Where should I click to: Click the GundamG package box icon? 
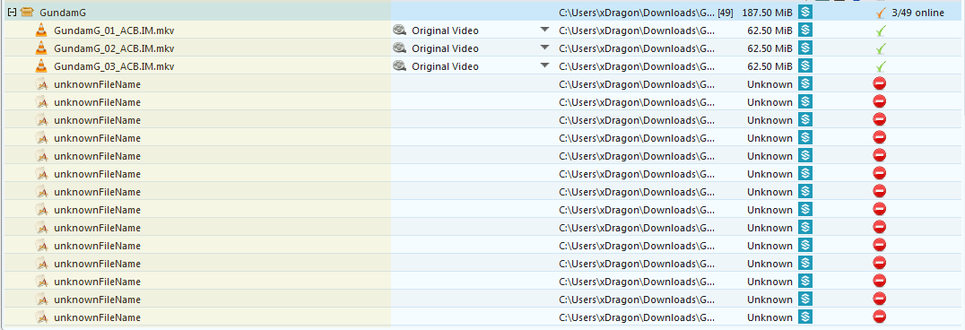27,13
